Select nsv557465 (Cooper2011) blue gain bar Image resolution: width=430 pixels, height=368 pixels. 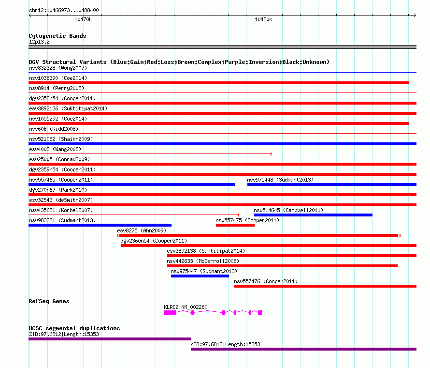(x=131, y=184)
